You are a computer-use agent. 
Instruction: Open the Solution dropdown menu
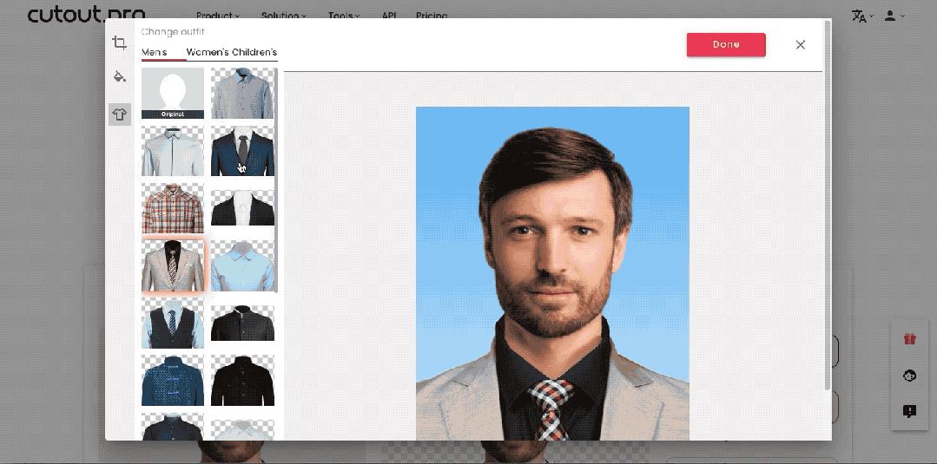point(284,16)
